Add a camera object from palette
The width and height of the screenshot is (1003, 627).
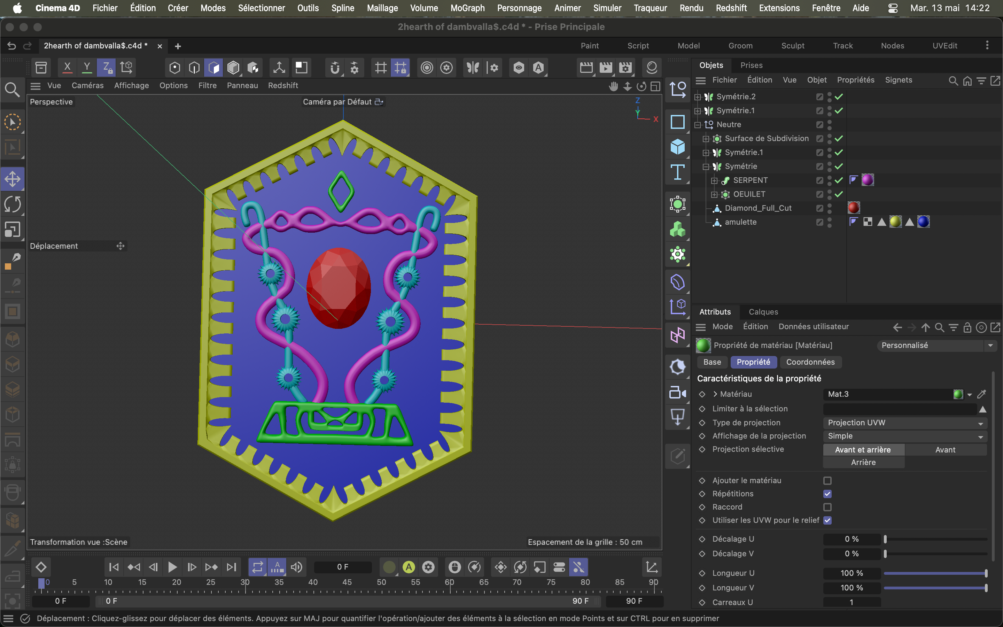[678, 392]
